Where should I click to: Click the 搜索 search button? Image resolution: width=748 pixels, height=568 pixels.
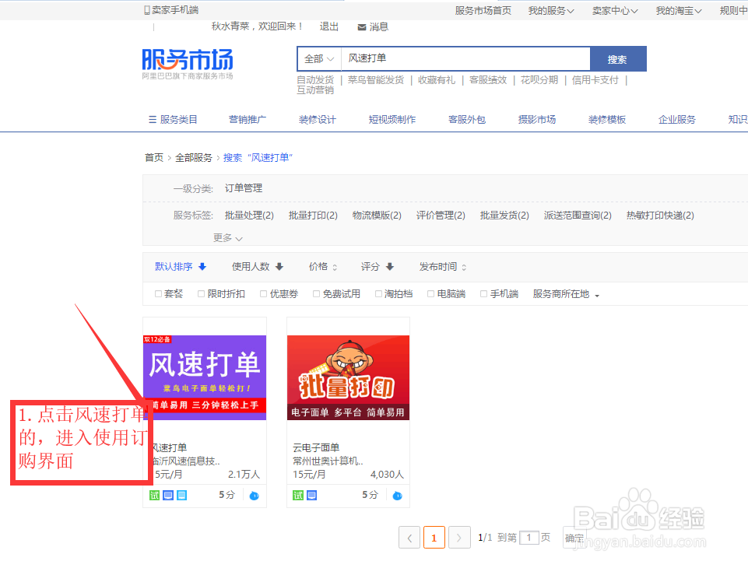(617, 58)
